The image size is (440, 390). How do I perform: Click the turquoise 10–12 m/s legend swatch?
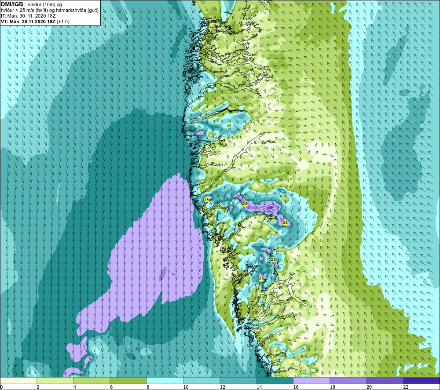coord(202,380)
